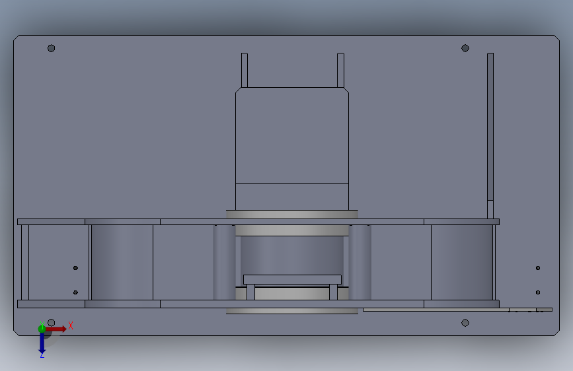Screen dimensions: 573x371
Task: Select the upper small hole on the right side
Action: coord(538,268)
